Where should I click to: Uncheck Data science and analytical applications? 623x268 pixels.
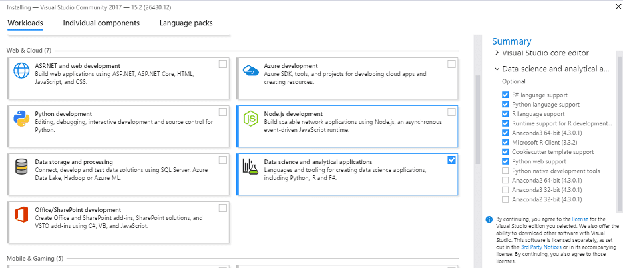tap(452, 160)
